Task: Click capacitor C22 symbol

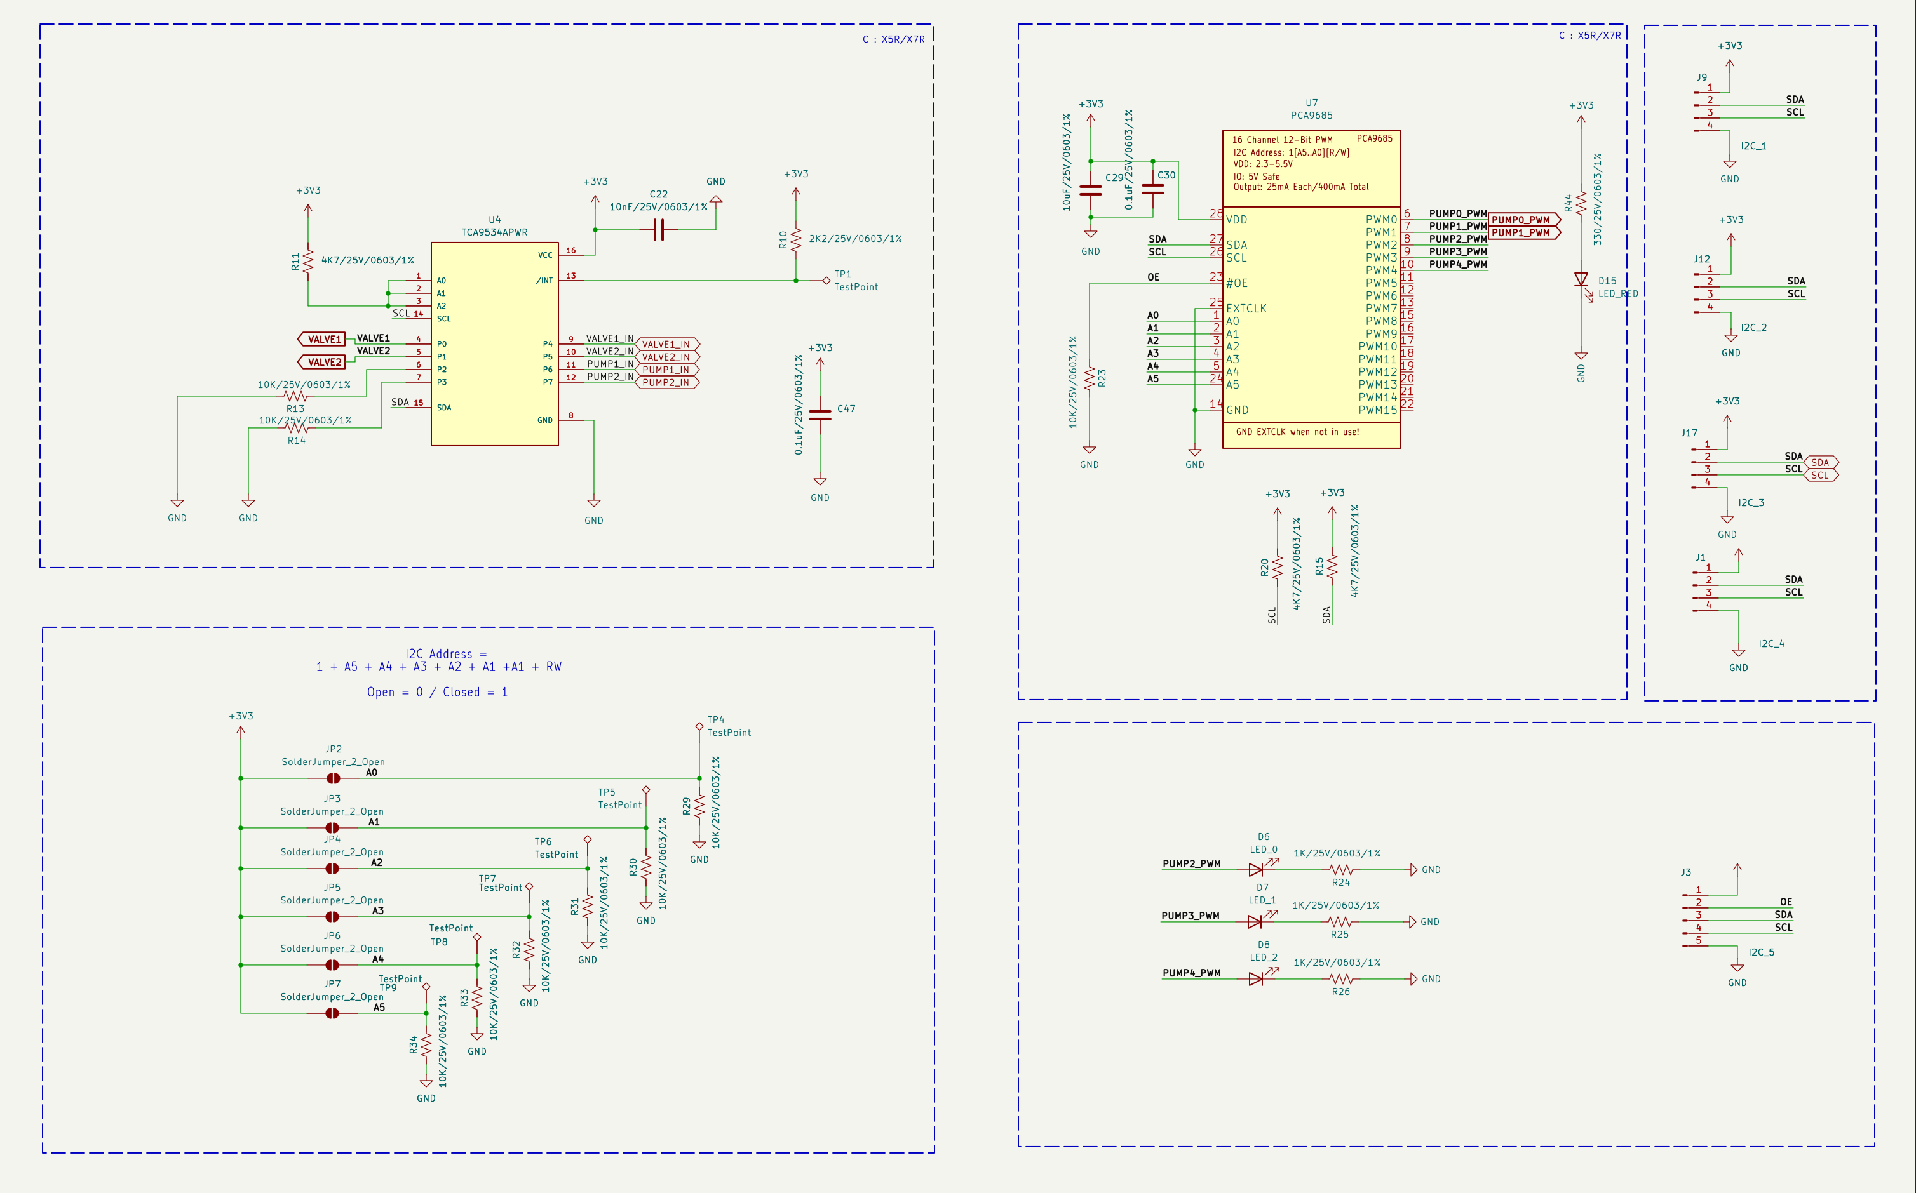Action: tap(659, 230)
